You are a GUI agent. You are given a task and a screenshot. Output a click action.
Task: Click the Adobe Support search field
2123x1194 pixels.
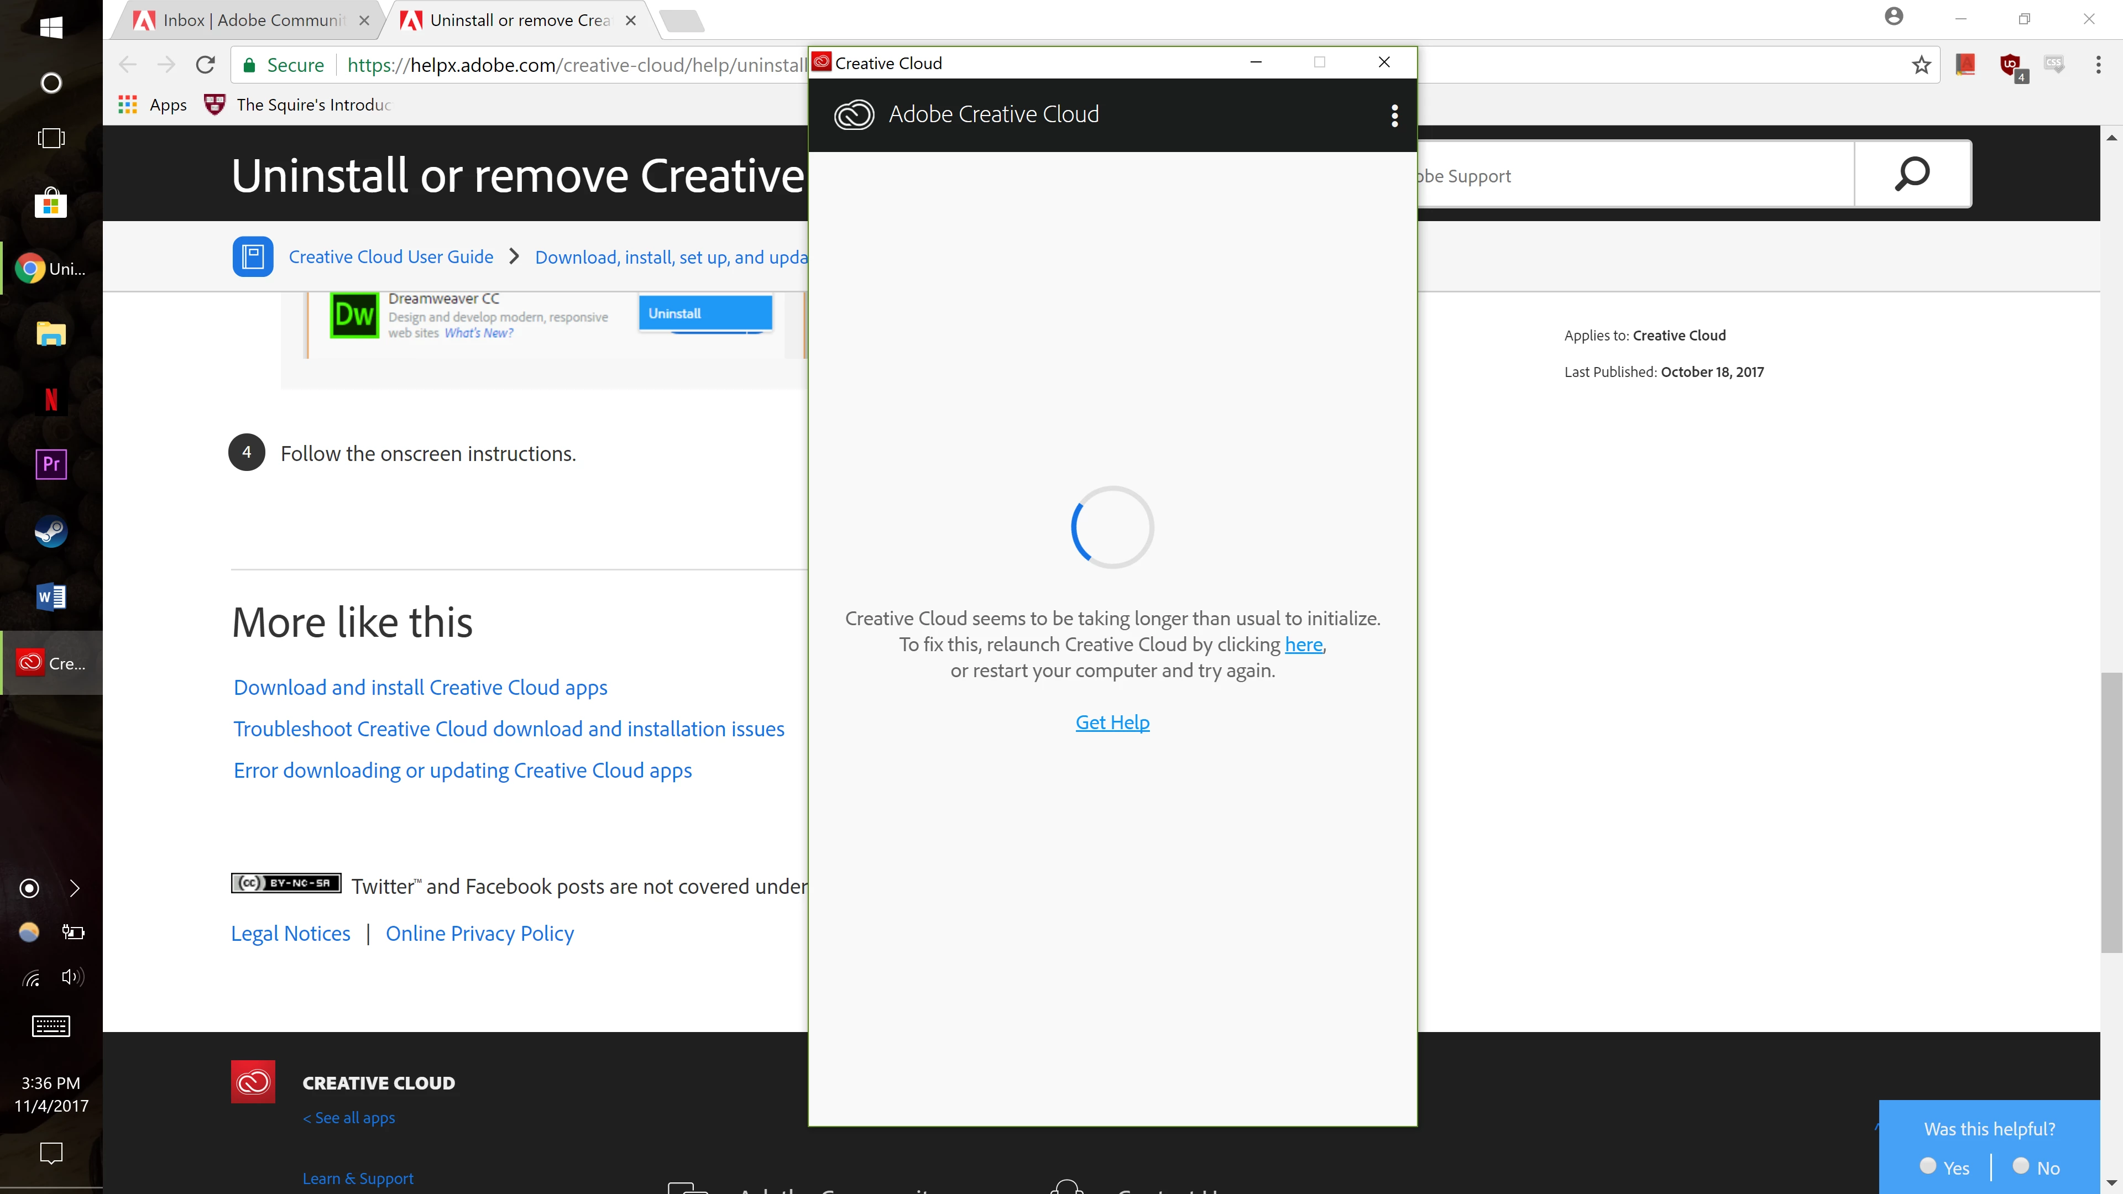point(1632,176)
